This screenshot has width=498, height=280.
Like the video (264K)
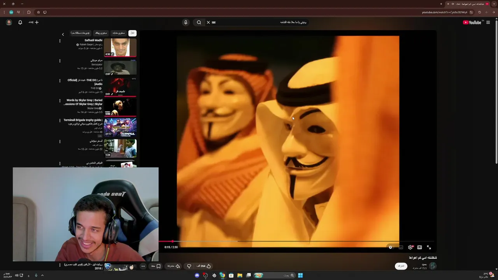click(x=204, y=266)
